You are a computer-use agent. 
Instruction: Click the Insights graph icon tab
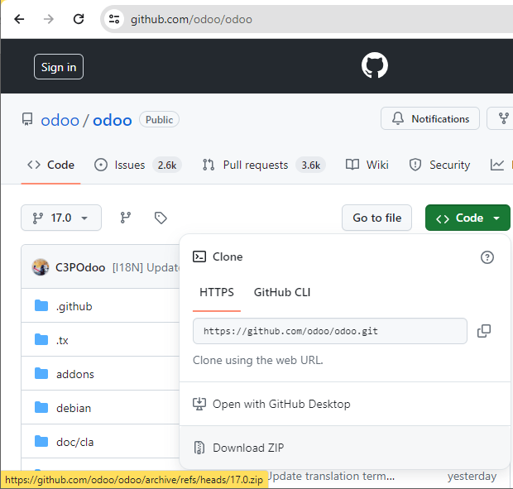click(497, 165)
